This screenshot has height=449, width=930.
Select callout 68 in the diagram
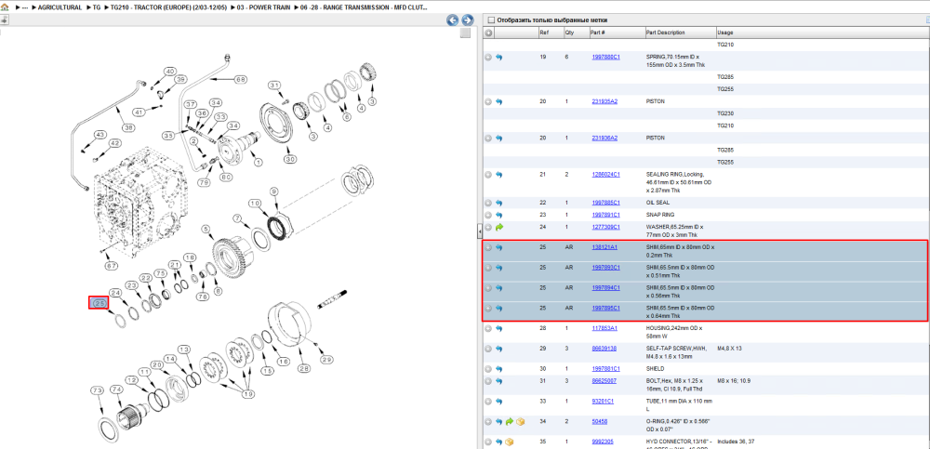tap(240, 78)
